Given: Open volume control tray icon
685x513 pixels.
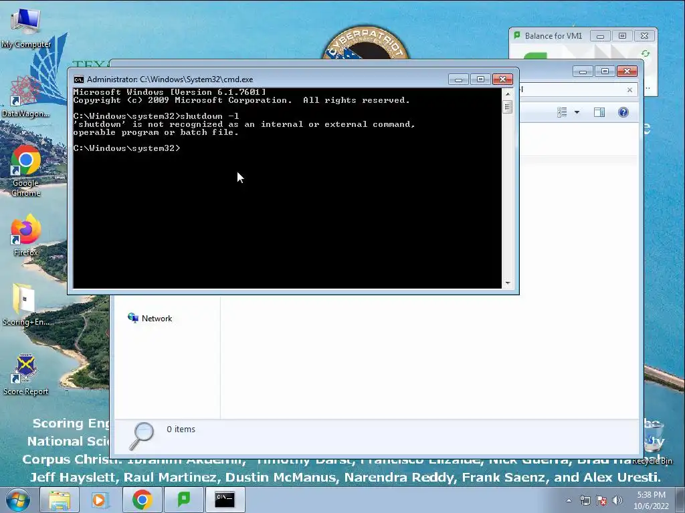Looking at the screenshot, I should [x=617, y=500].
